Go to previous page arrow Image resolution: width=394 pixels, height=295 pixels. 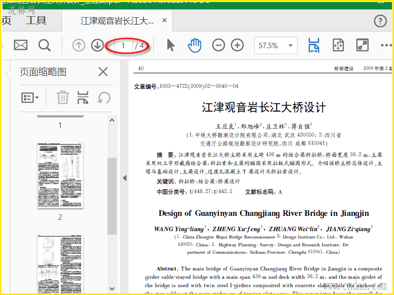click(79, 45)
